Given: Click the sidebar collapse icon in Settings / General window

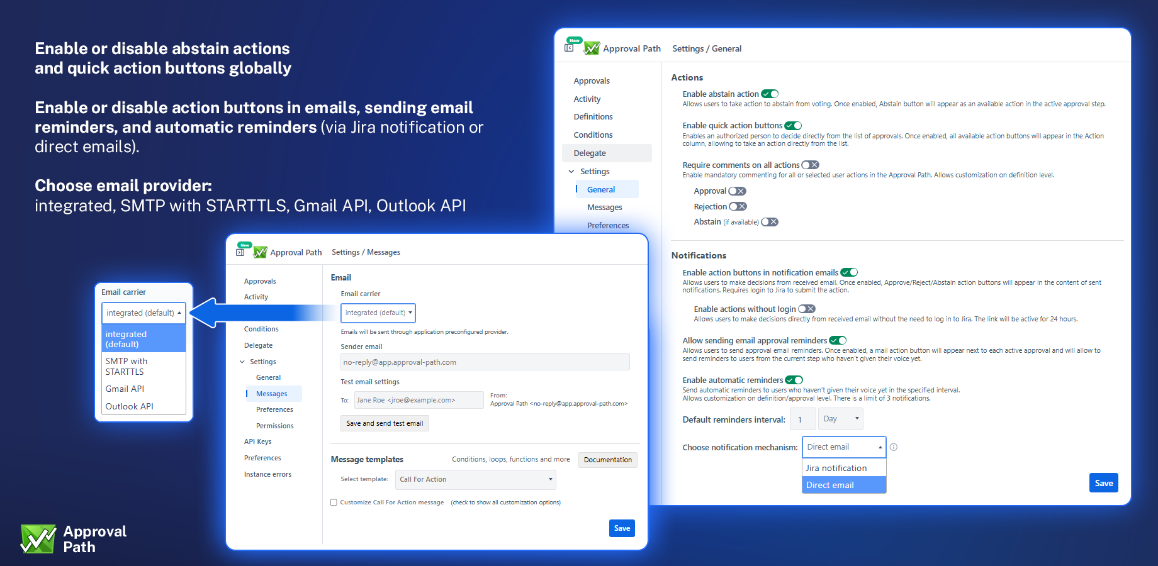Looking at the screenshot, I should coord(569,48).
